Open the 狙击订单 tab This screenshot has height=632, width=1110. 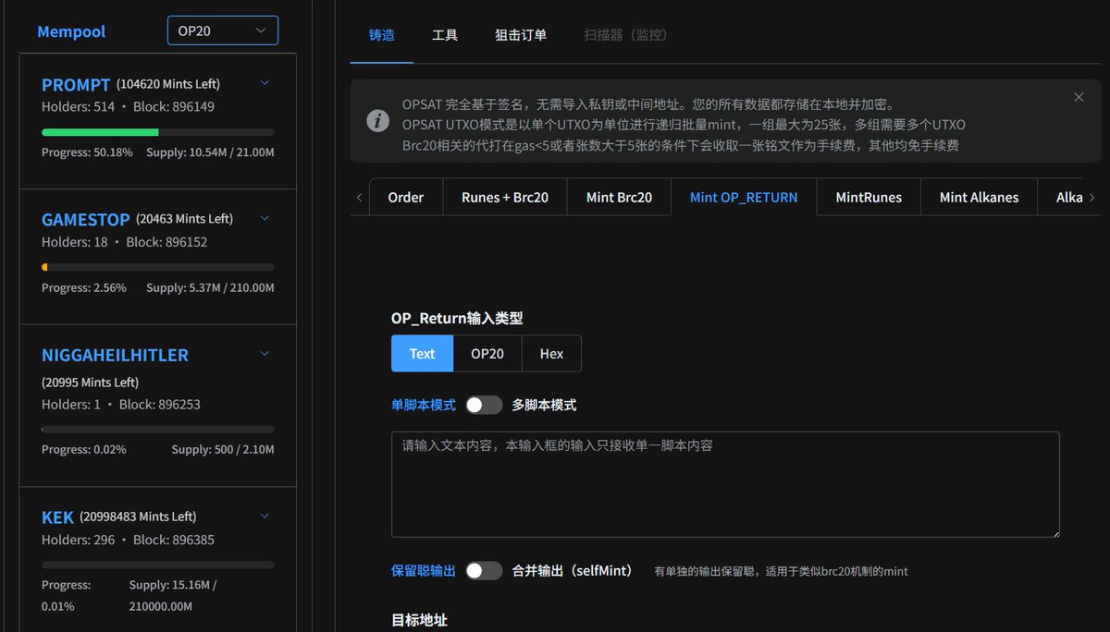point(521,35)
